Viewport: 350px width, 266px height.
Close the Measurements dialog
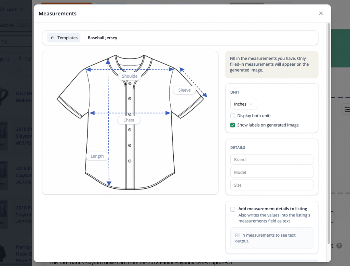pyautogui.click(x=321, y=13)
